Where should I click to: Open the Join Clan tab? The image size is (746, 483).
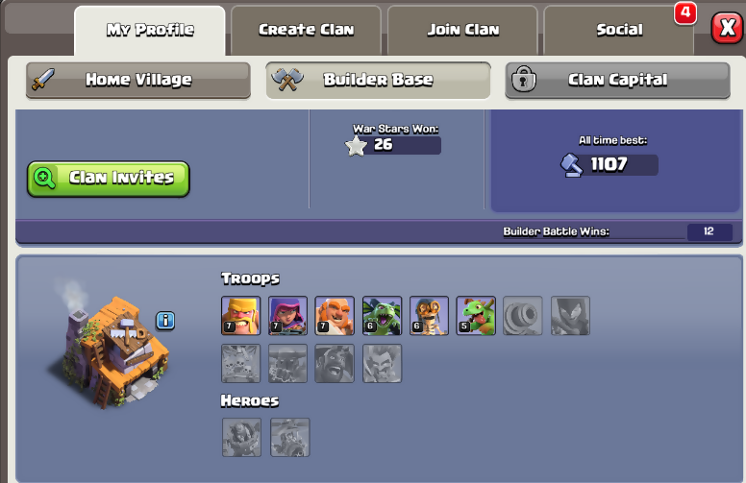tap(463, 31)
